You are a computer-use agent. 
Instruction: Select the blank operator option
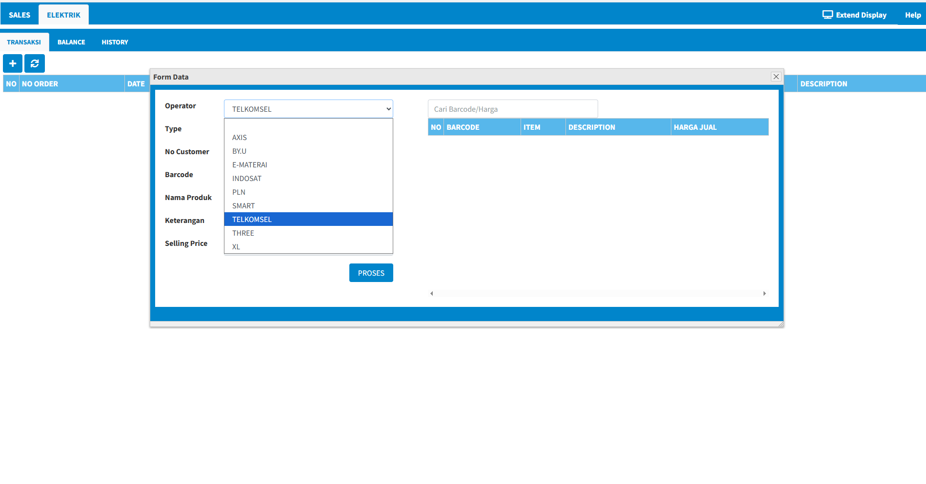(308, 125)
